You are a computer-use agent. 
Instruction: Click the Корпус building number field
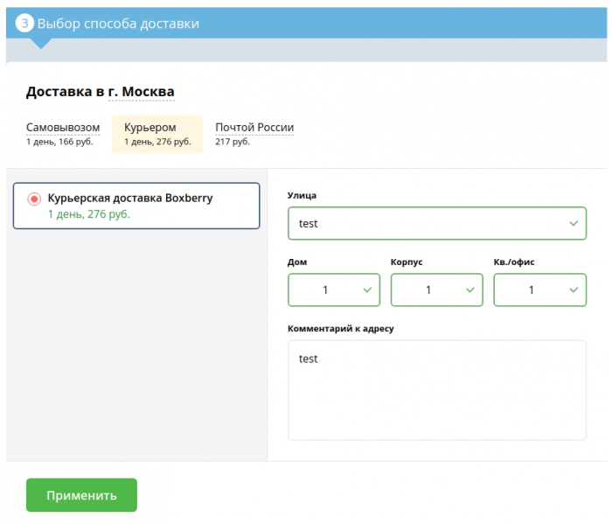click(x=437, y=290)
